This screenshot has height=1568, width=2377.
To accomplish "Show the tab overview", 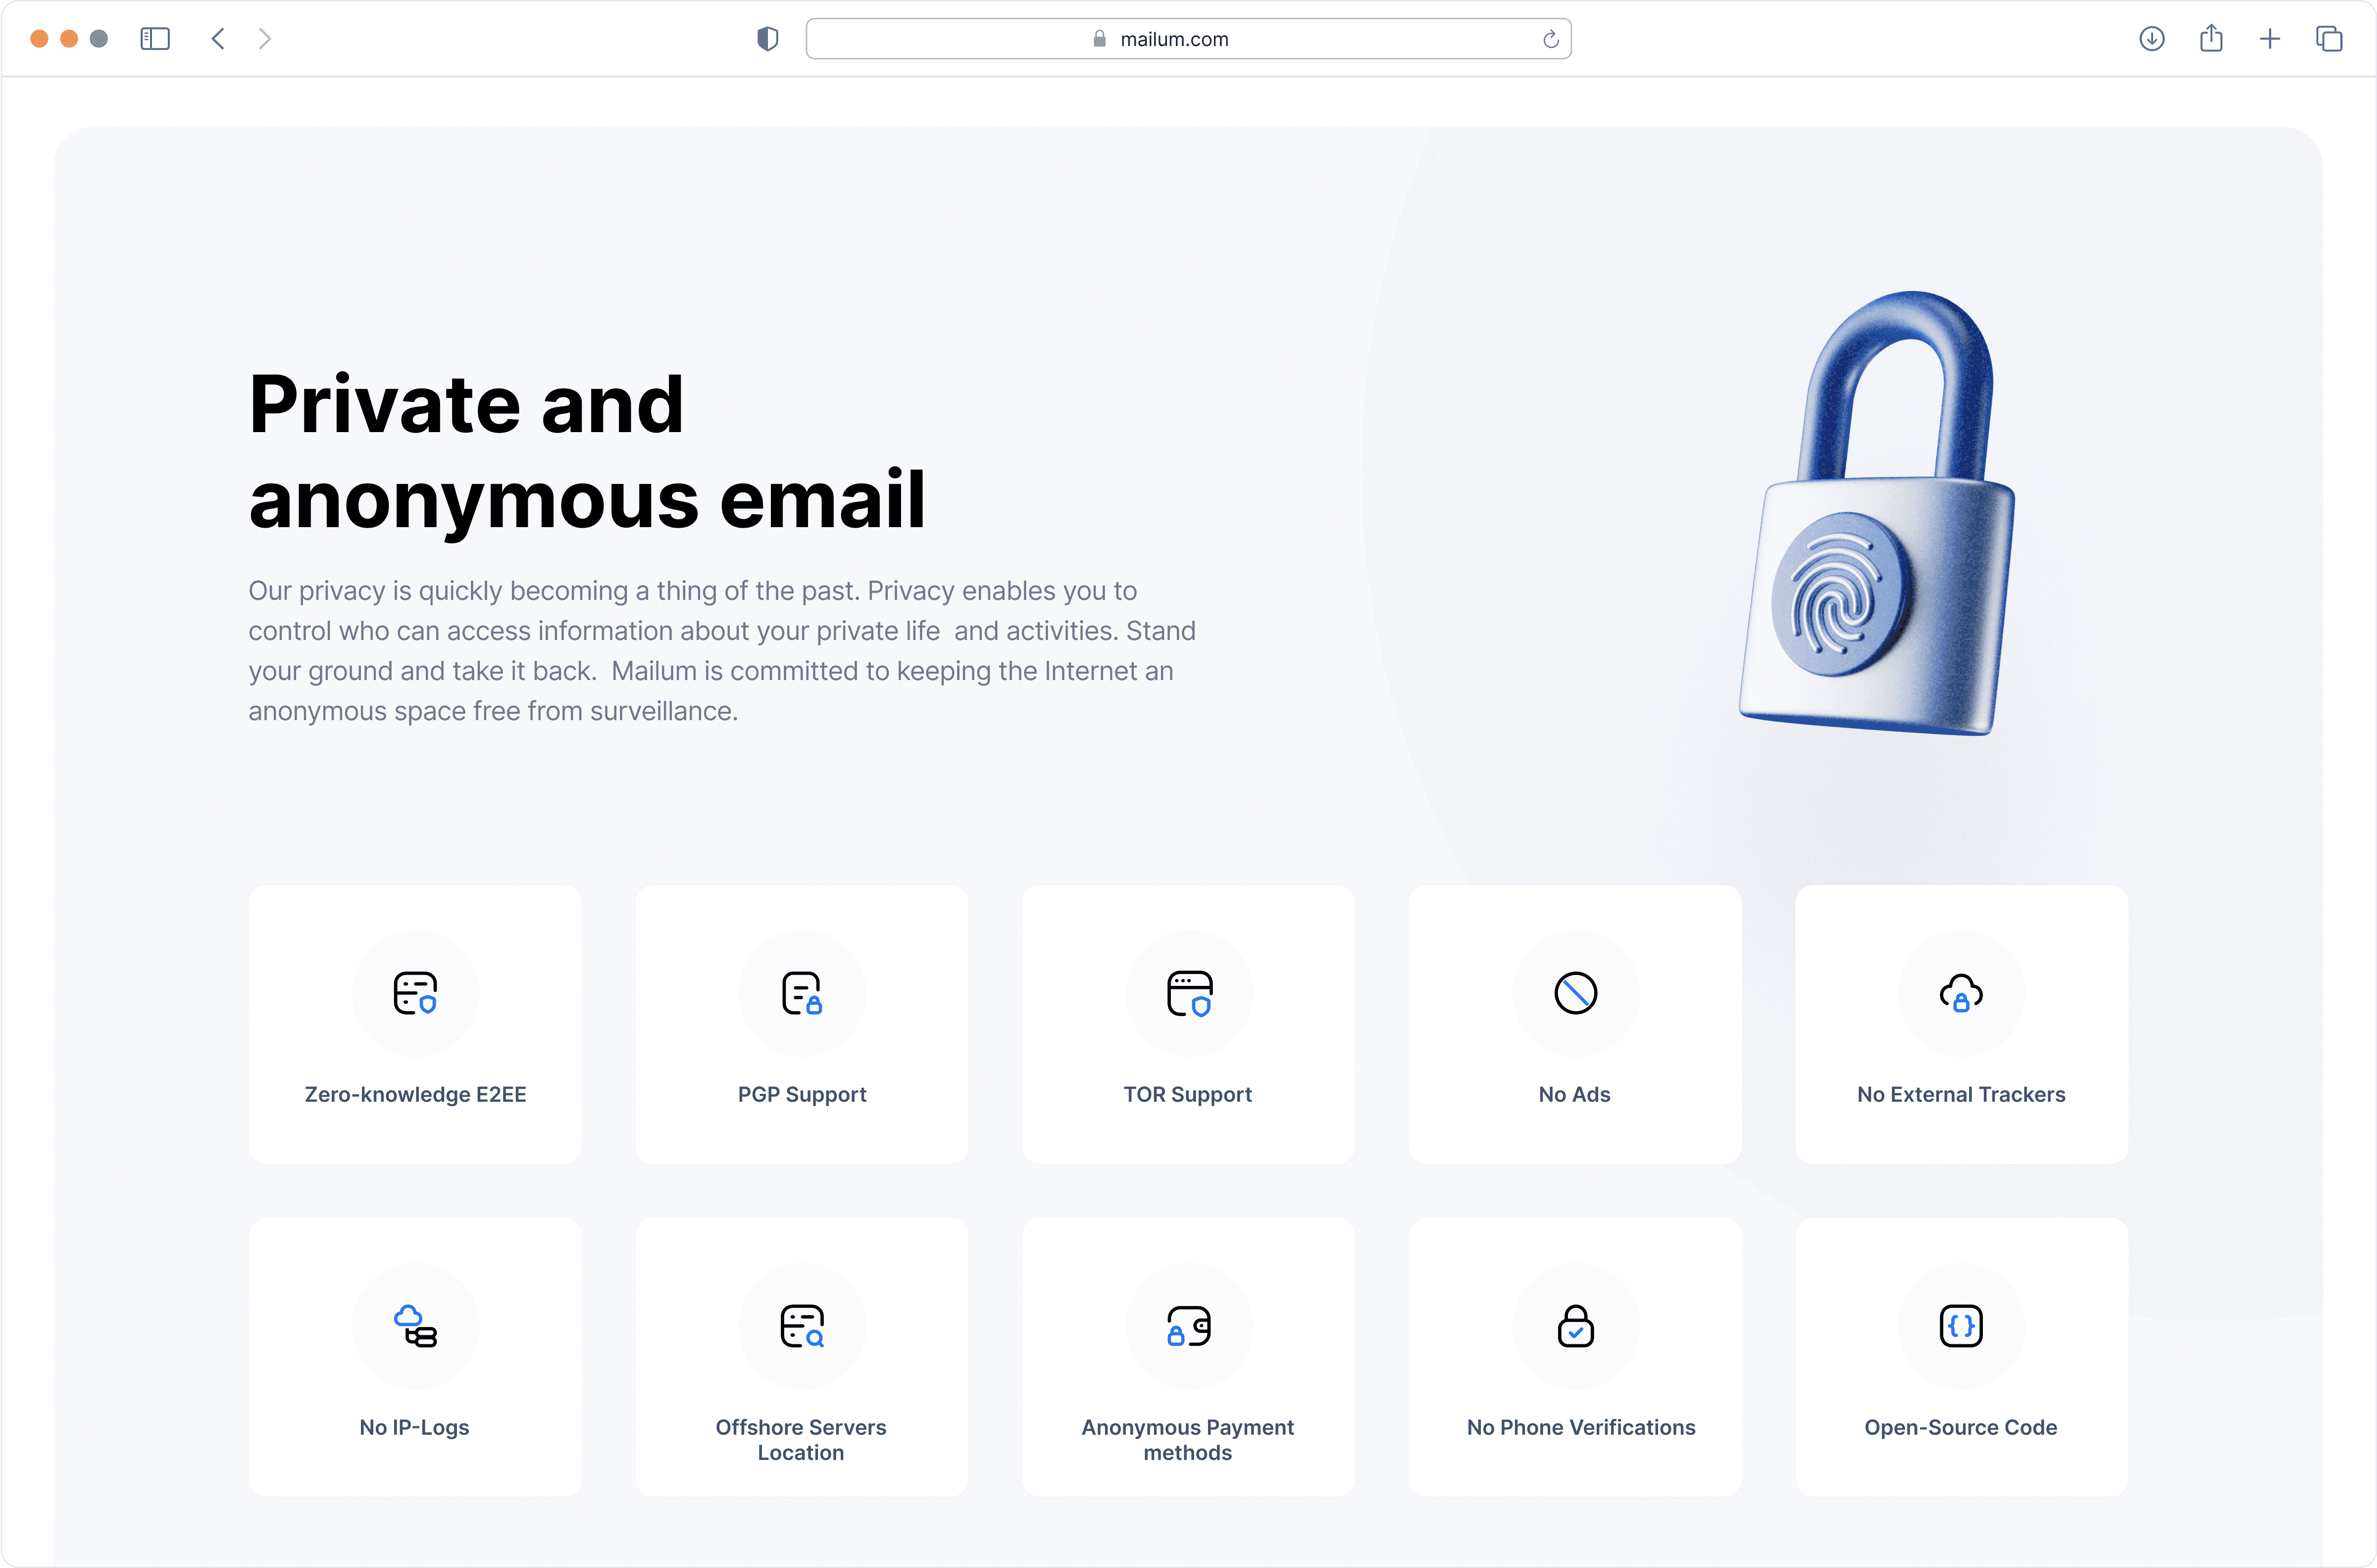I will coord(2329,39).
